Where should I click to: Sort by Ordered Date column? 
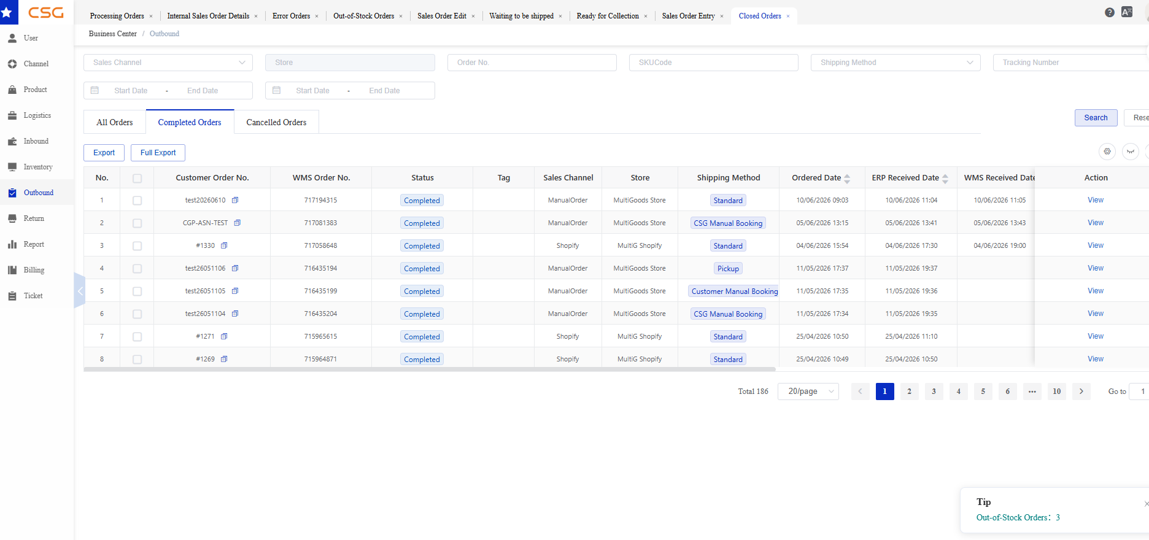(847, 179)
